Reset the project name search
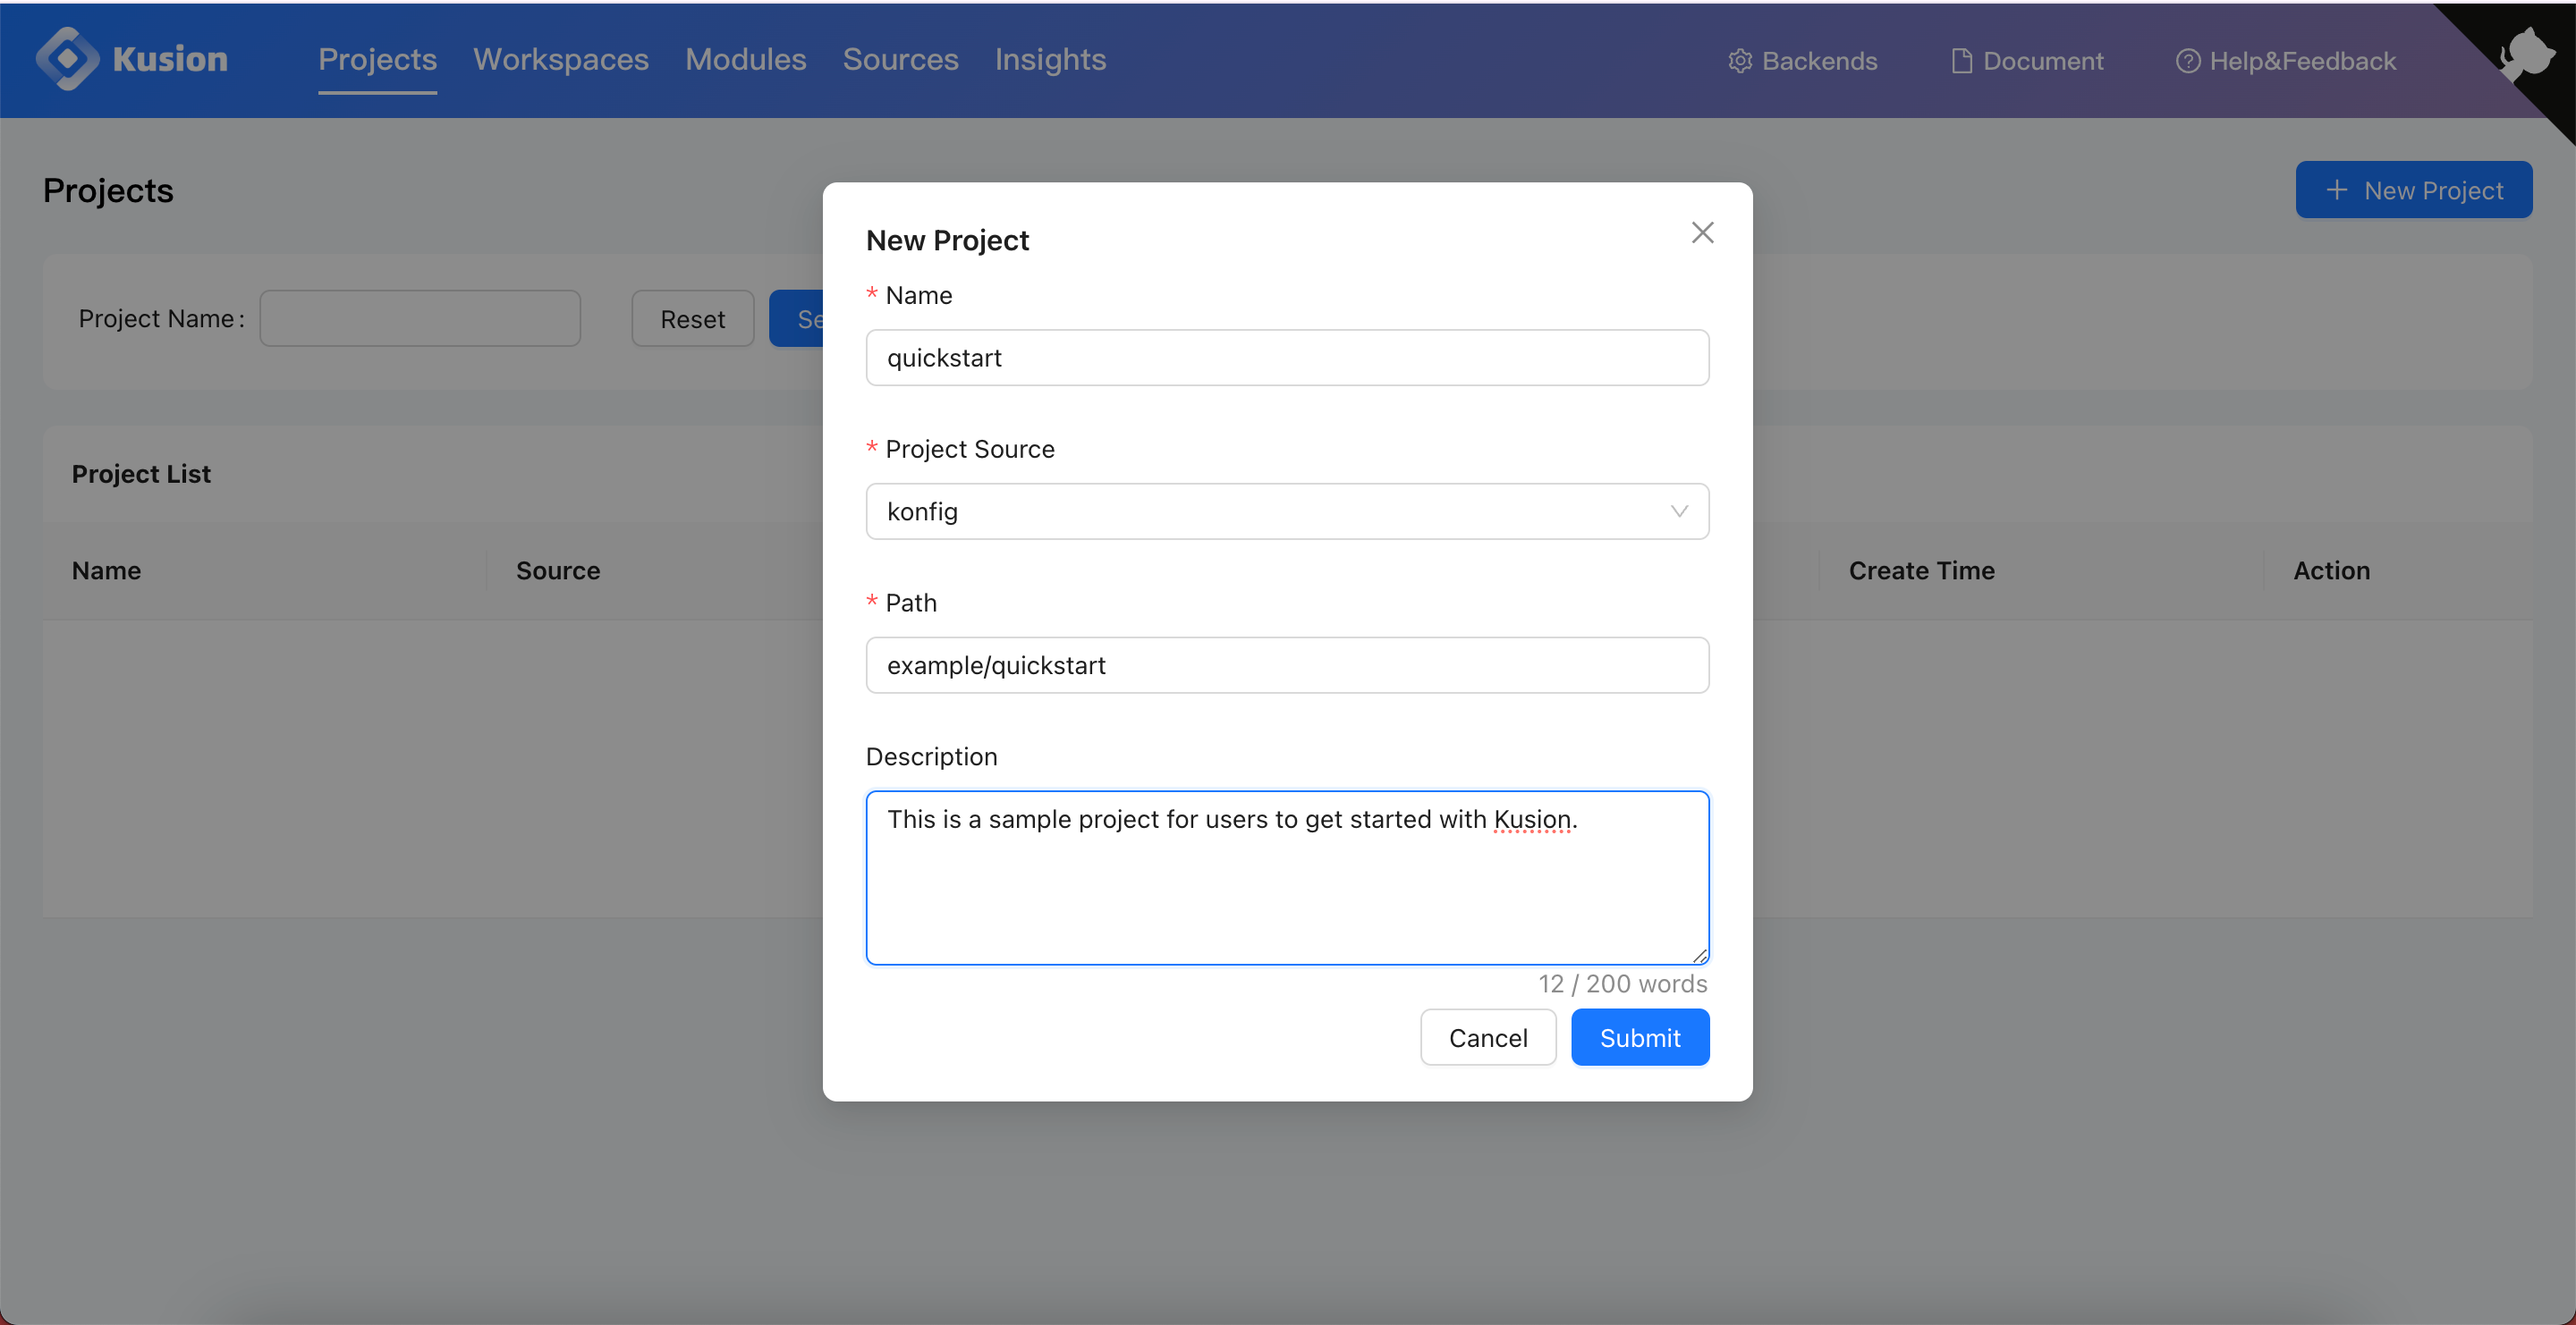Viewport: 2576px width, 1325px height. pos(692,317)
